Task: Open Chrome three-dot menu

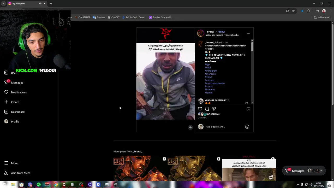Action: 330,11
